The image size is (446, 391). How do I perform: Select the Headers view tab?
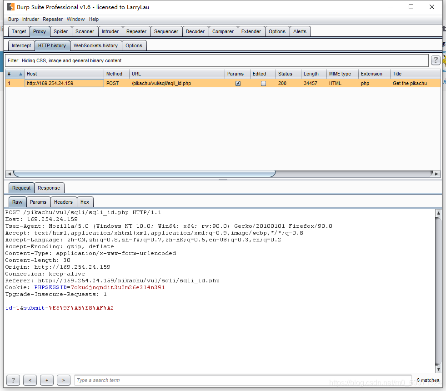(64, 202)
